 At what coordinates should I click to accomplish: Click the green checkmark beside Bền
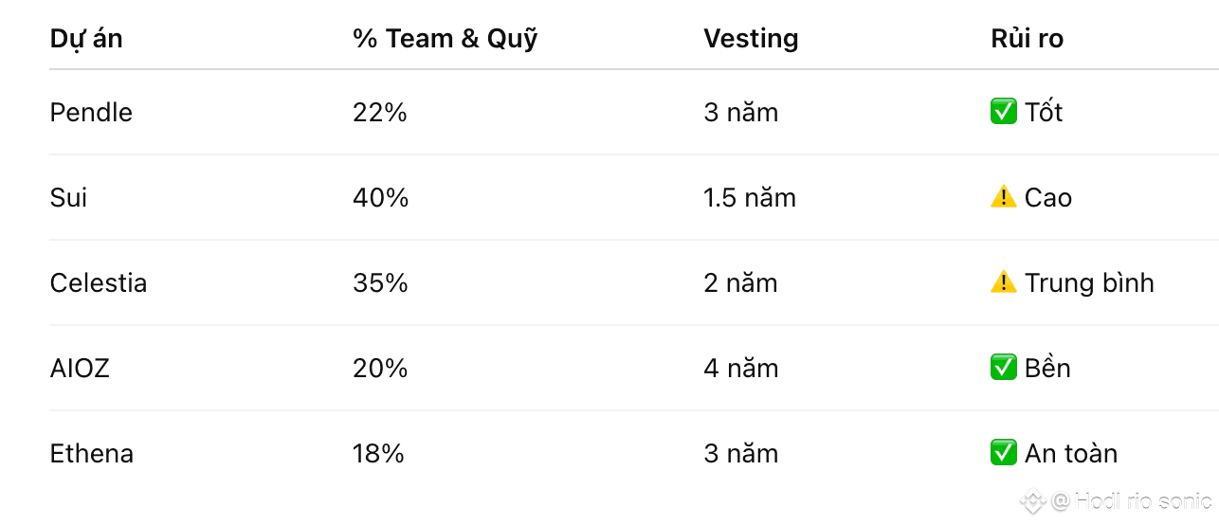pyautogui.click(x=1003, y=368)
